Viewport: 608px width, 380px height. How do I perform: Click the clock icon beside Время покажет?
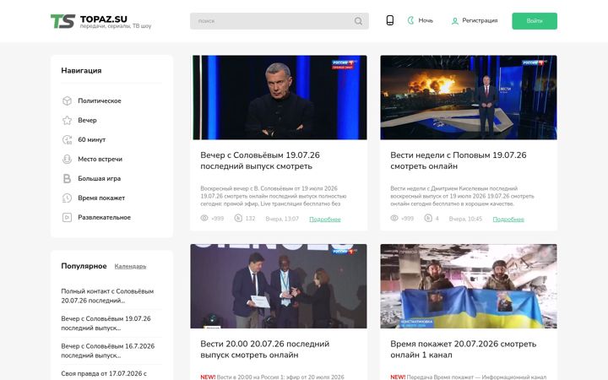67,198
